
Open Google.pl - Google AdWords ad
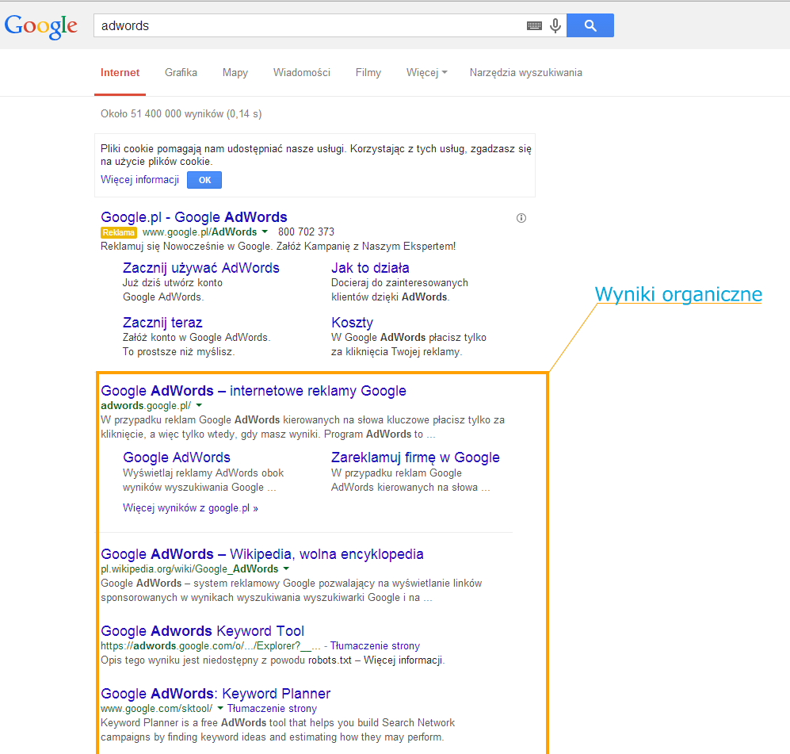(194, 217)
